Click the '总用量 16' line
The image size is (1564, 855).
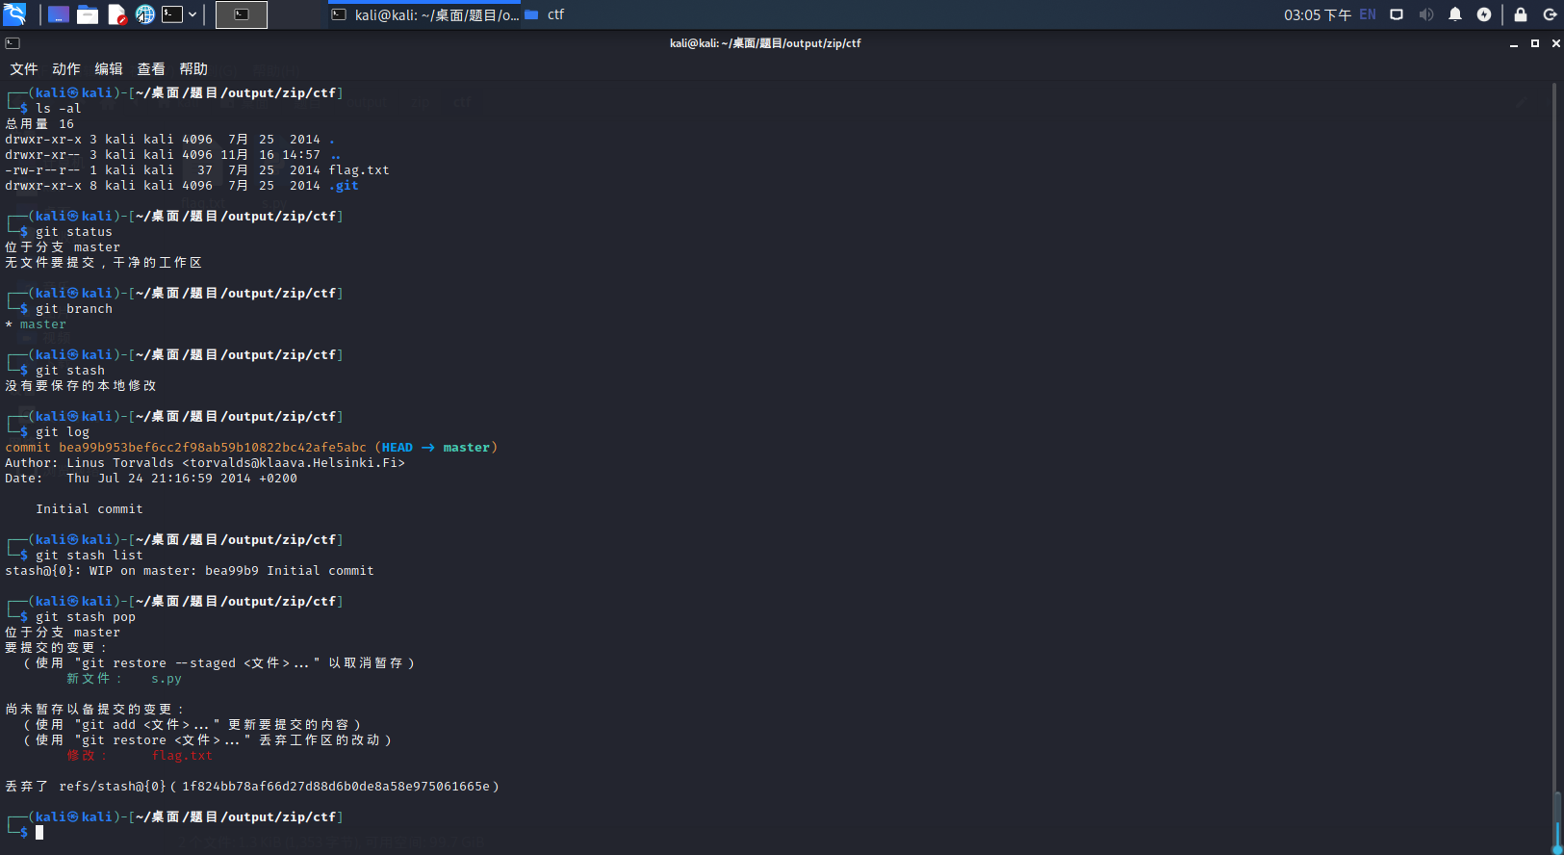point(39,124)
